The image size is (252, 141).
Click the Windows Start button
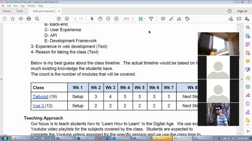(5, 138)
